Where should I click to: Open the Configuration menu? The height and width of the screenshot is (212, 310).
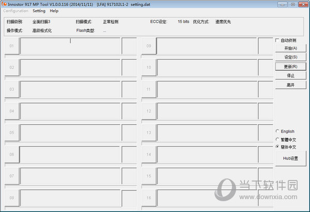click(16, 11)
